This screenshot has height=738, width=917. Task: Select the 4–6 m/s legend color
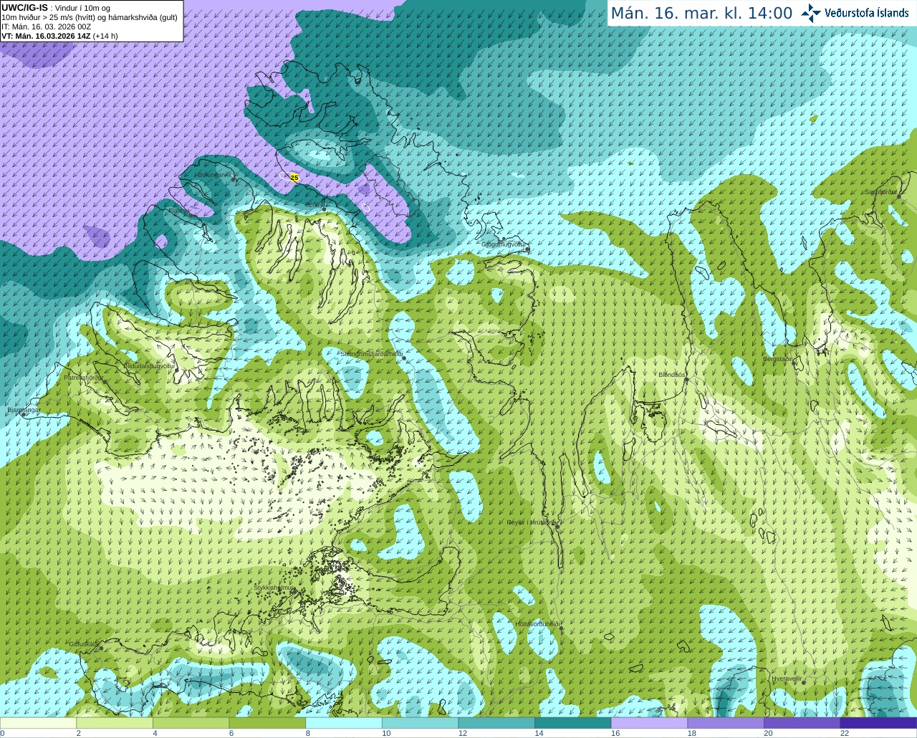tap(191, 723)
